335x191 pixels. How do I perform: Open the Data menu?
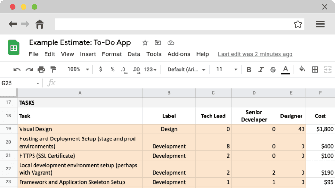point(134,54)
